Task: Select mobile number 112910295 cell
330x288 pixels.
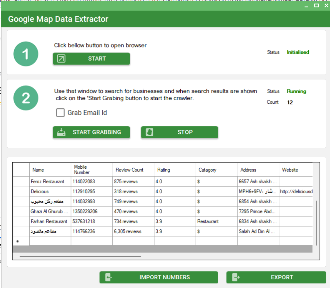Action: (x=92, y=192)
